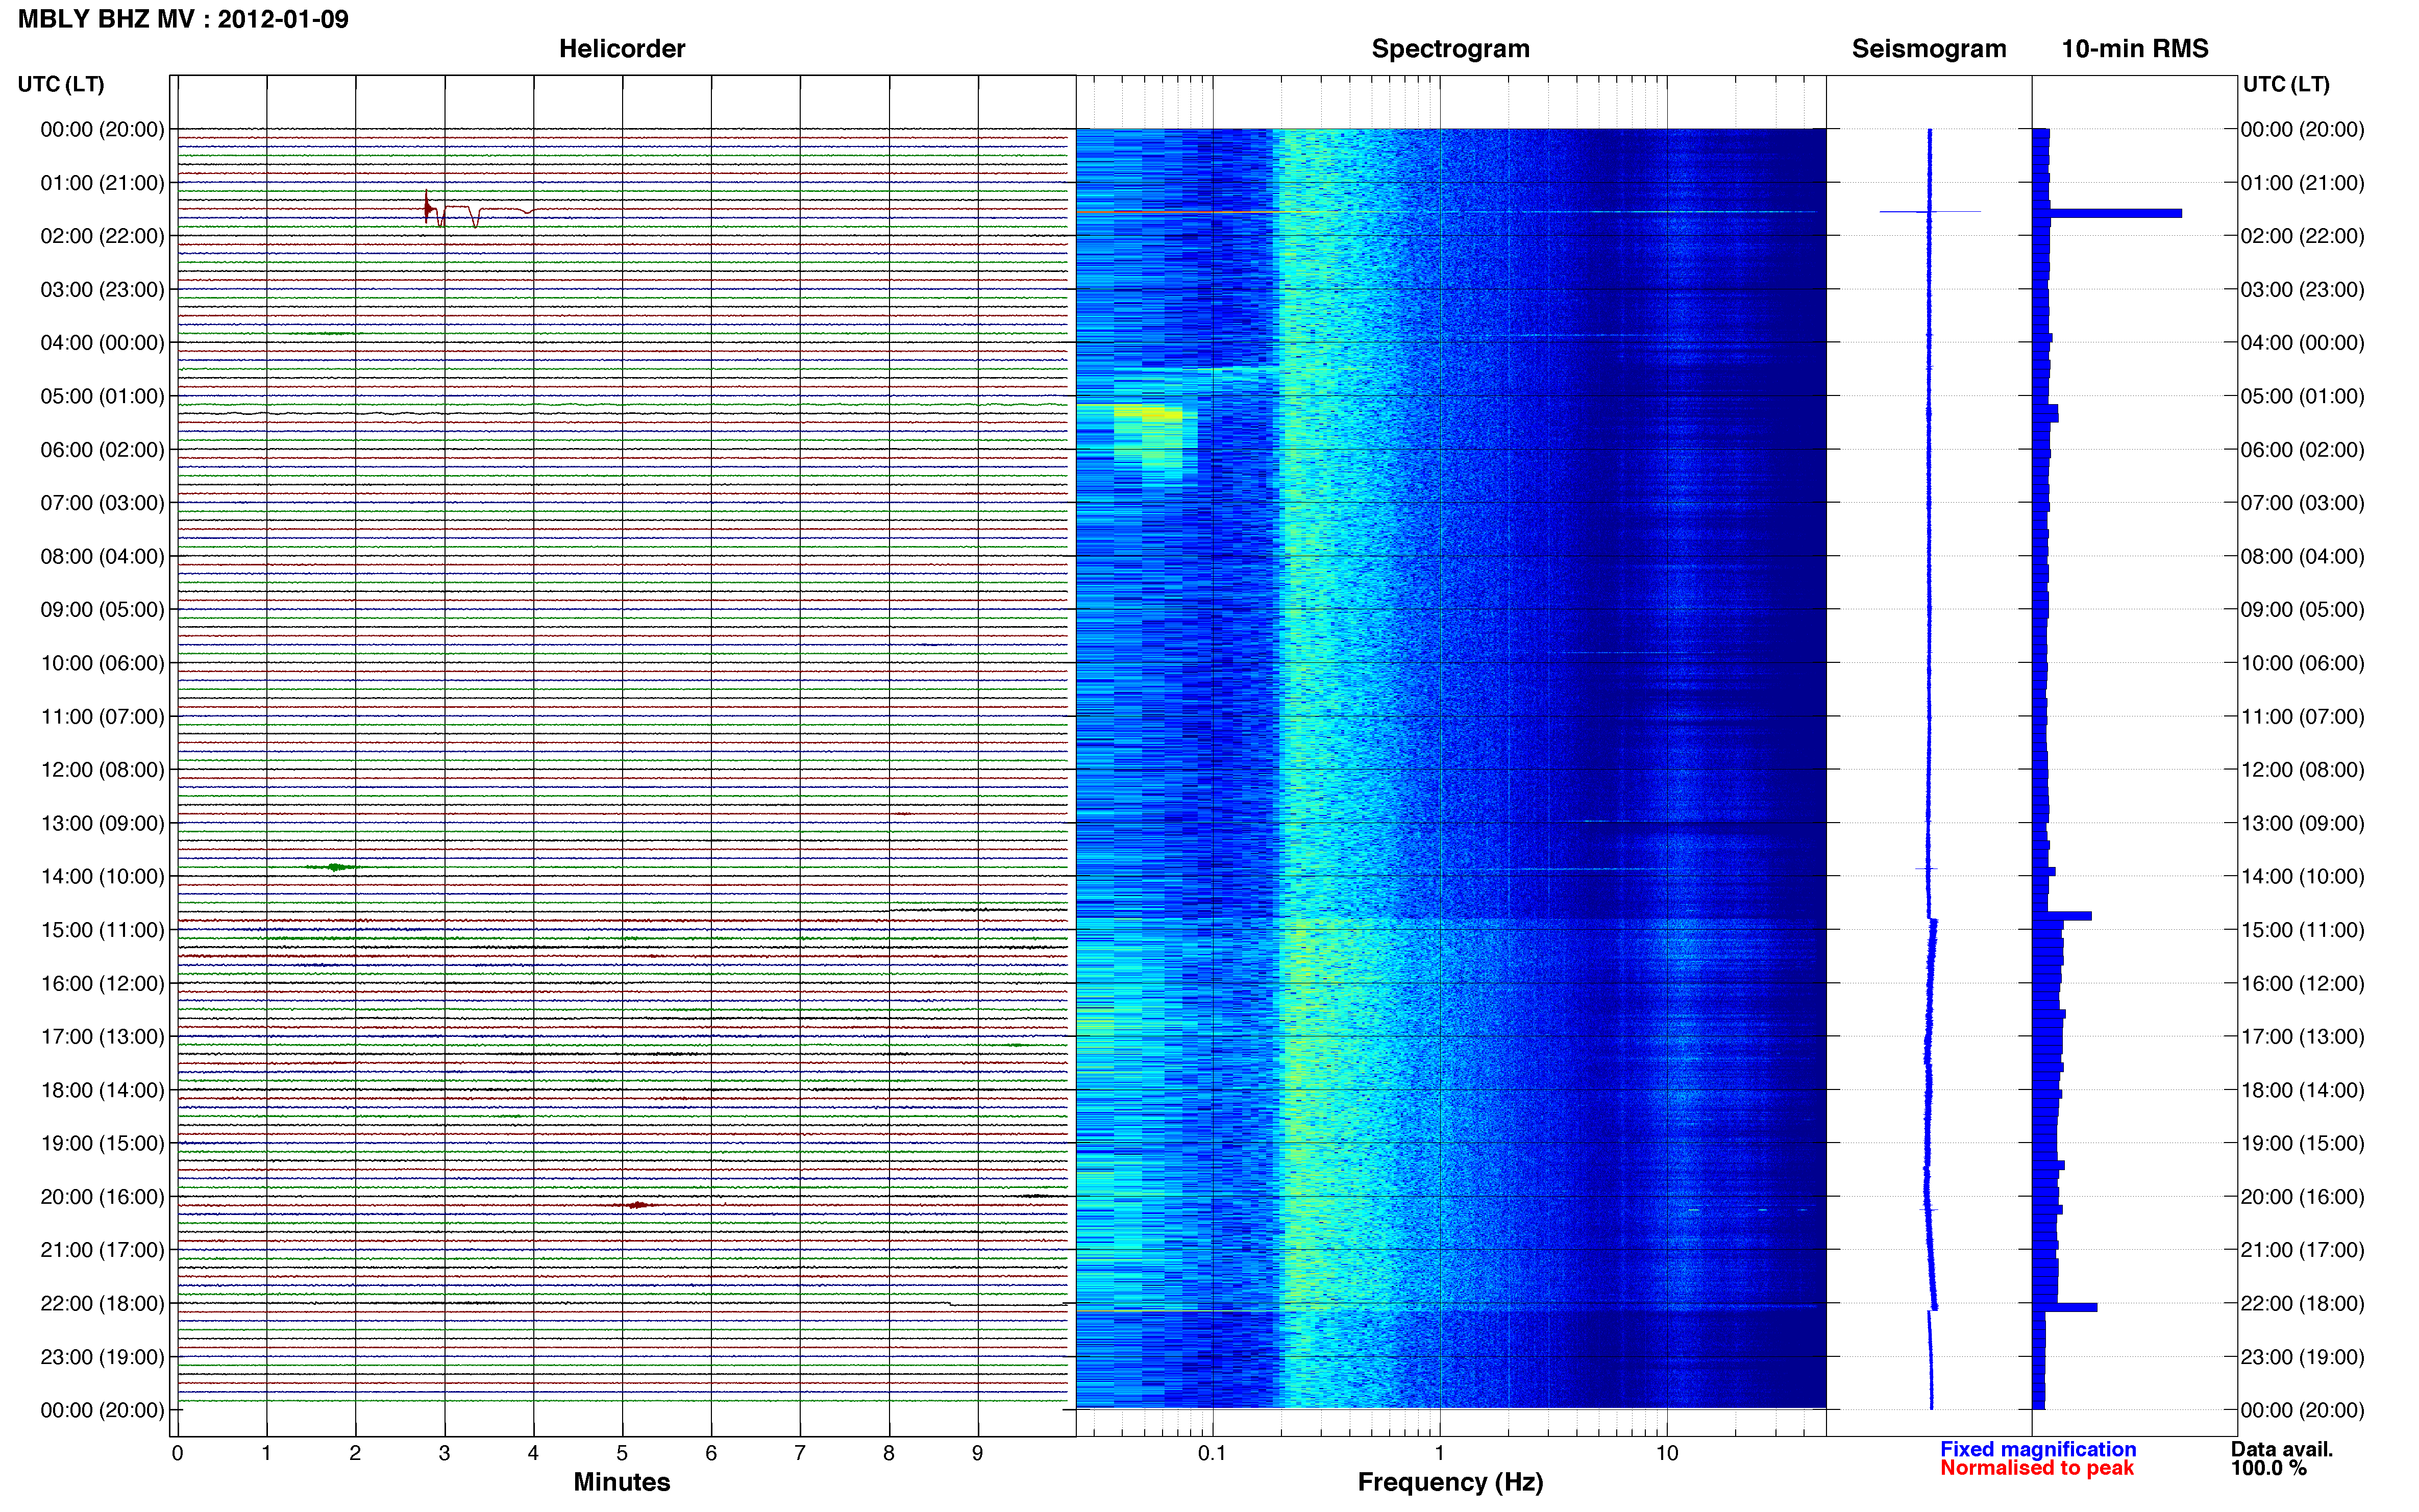The width and height of the screenshot is (2419, 1512).
Task: Click helicorder time label 02:00 (22:00)
Action: pyautogui.click(x=102, y=236)
